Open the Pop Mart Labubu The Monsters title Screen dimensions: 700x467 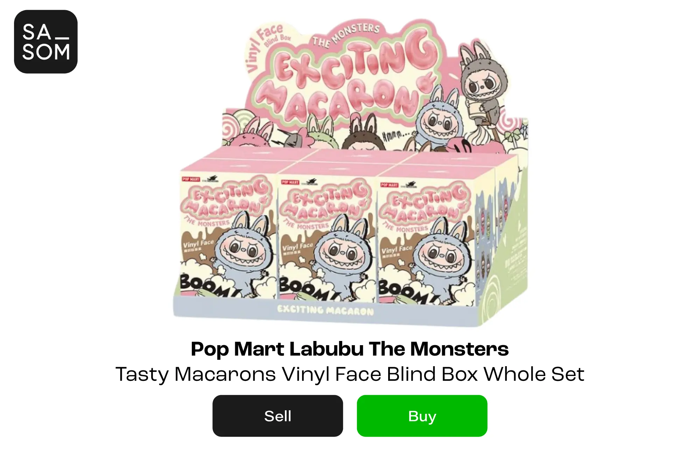coord(350,349)
